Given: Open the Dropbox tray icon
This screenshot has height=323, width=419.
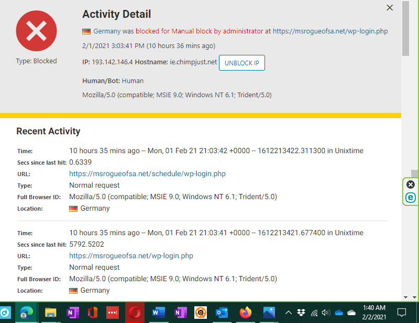Looking at the screenshot, I should (x=301, y=313).
